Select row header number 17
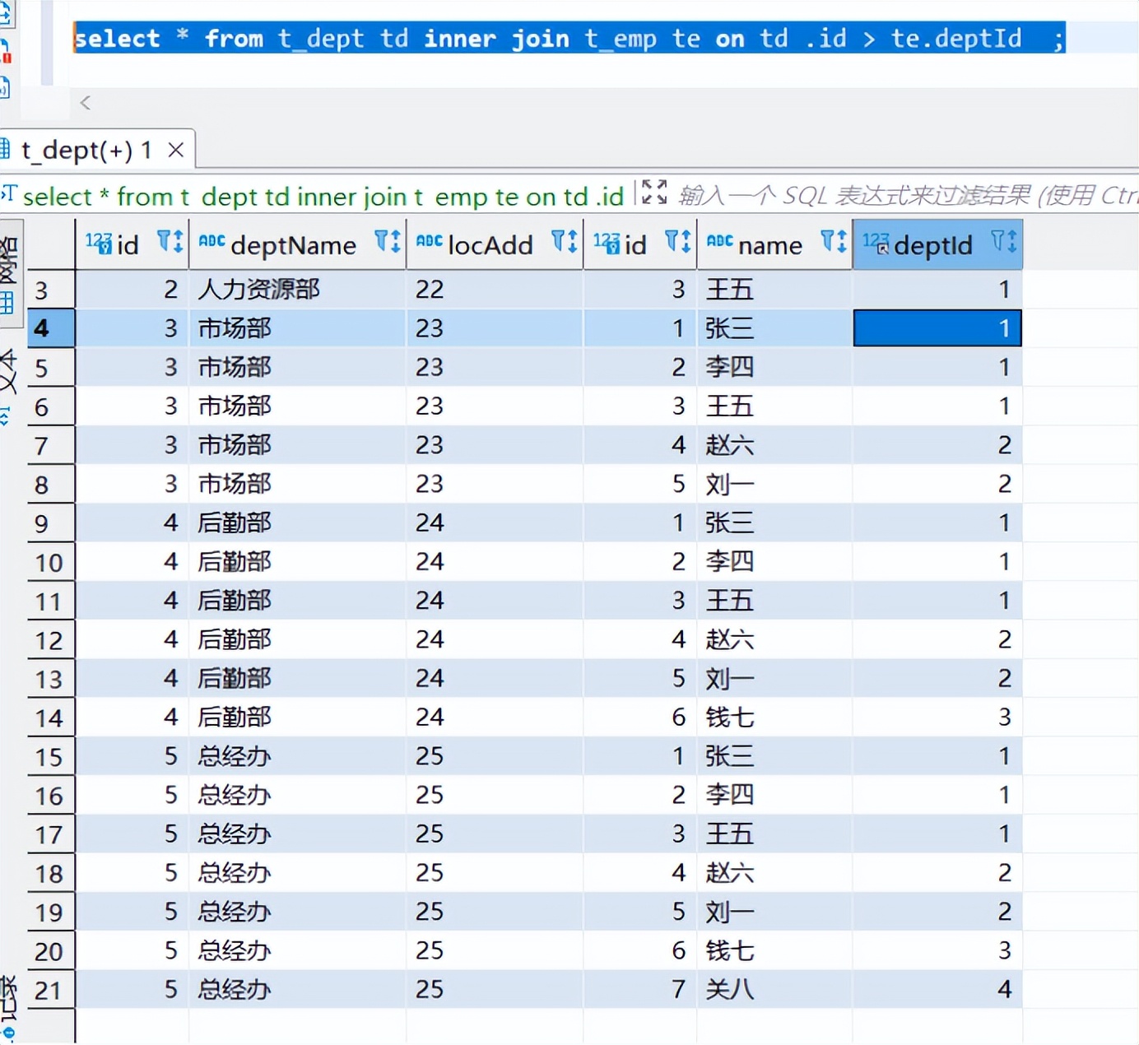 tap(51, 834)
